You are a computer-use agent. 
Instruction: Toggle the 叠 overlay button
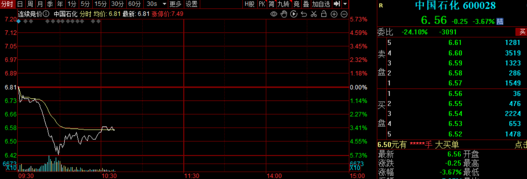pos(306,4)
